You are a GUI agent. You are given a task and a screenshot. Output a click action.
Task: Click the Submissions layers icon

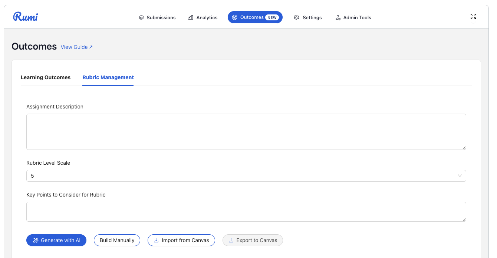click(141, 17)
